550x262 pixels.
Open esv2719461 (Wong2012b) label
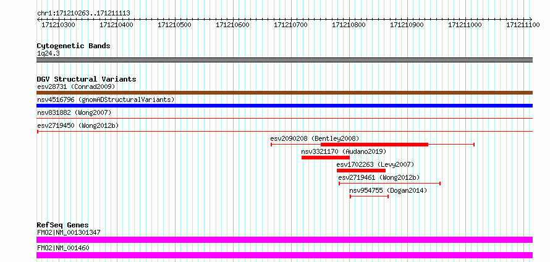[379, 177]
